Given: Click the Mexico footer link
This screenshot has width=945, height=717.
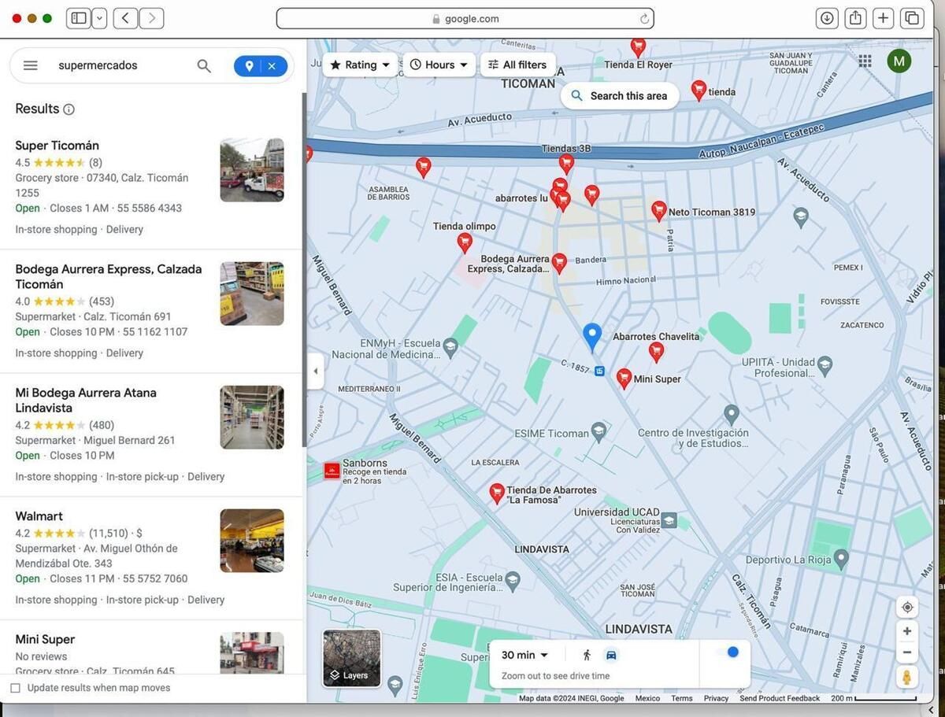Looking at the screenshot, I should tap(647, 698).
